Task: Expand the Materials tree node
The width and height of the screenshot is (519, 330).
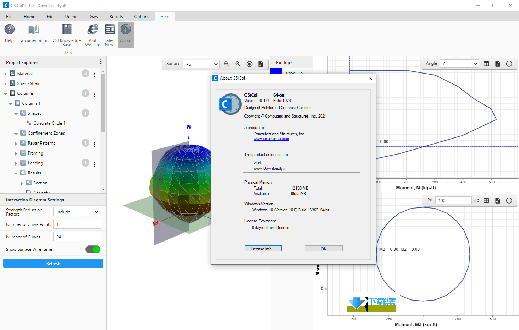Action: tap(5, 74)
